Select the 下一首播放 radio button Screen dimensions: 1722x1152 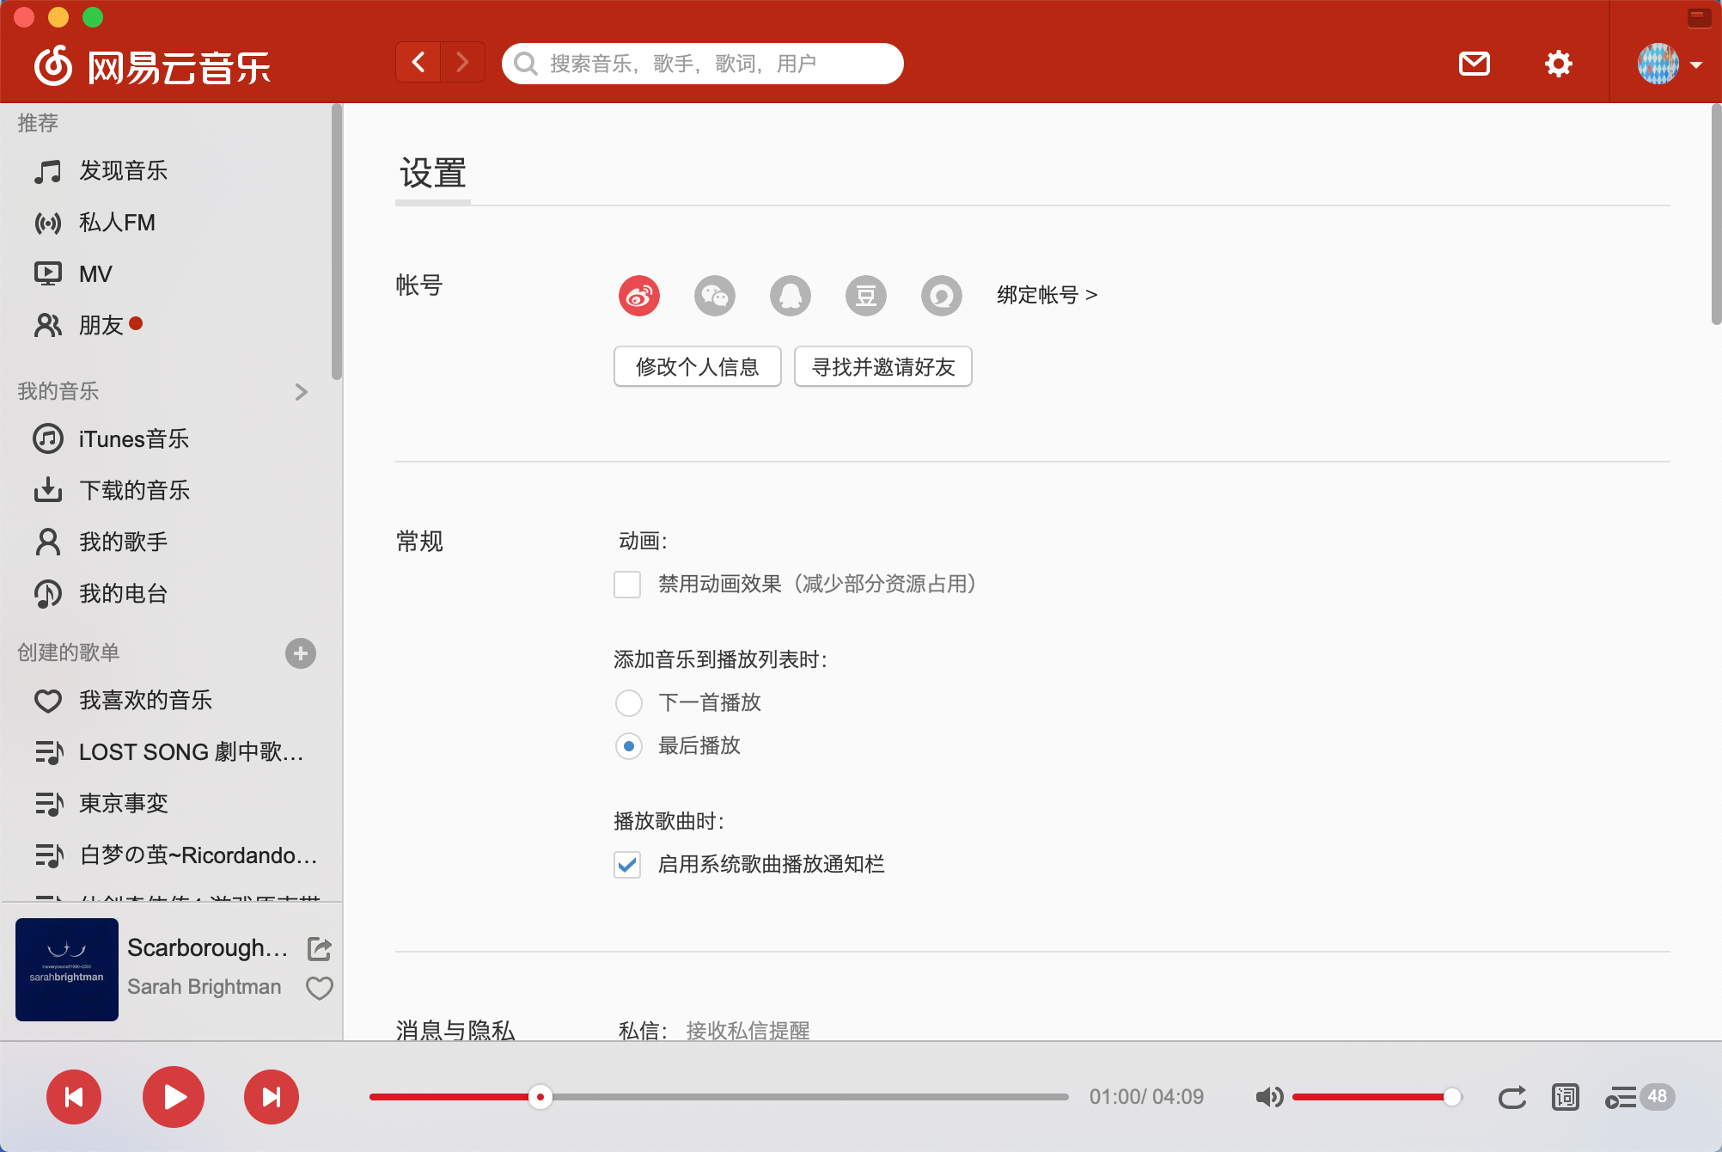pos(629,703)
